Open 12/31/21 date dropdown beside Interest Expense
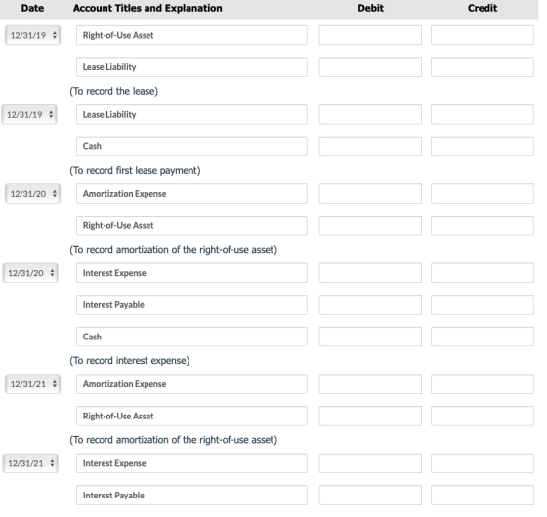This screenshot has height=517, width=547. tap(30, 463)
